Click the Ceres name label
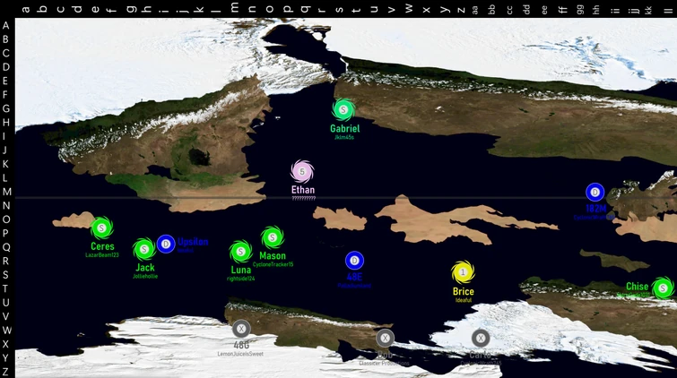Viewport: 677px width, 378px height. [x=102, y=246]
